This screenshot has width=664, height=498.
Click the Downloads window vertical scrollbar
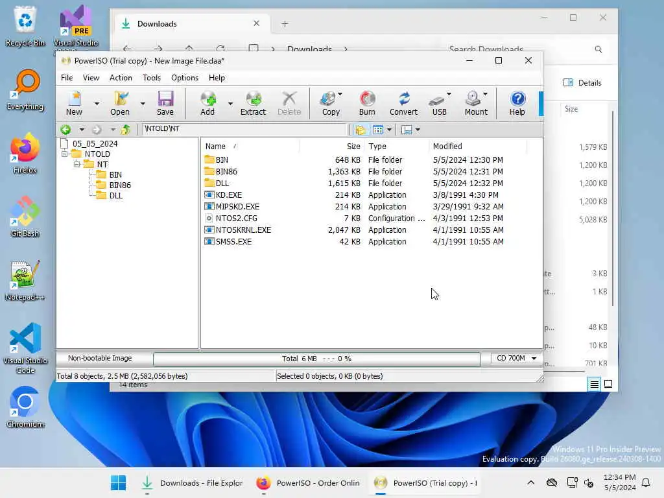click(613, 207)
